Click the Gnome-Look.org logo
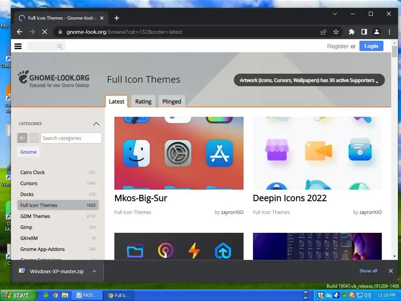 coord(54,79)
